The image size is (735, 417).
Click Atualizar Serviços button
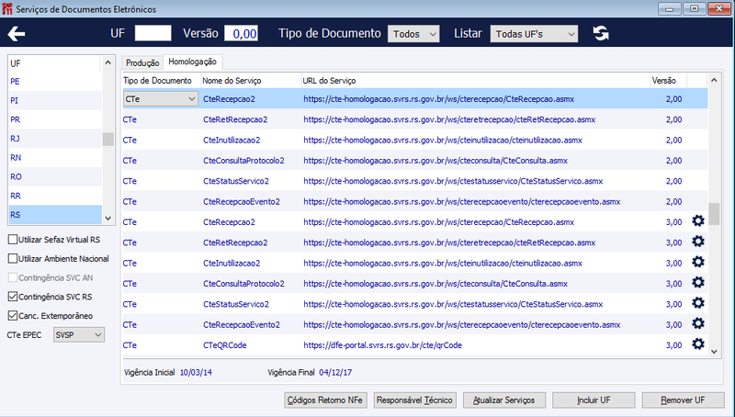[504, 400]
